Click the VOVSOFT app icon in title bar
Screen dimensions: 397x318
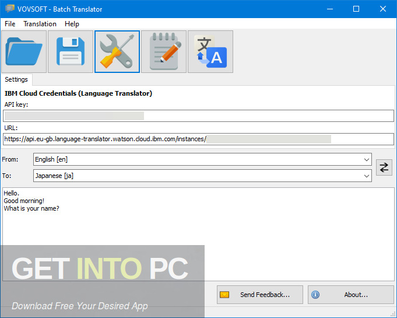(x=10, y=9)
